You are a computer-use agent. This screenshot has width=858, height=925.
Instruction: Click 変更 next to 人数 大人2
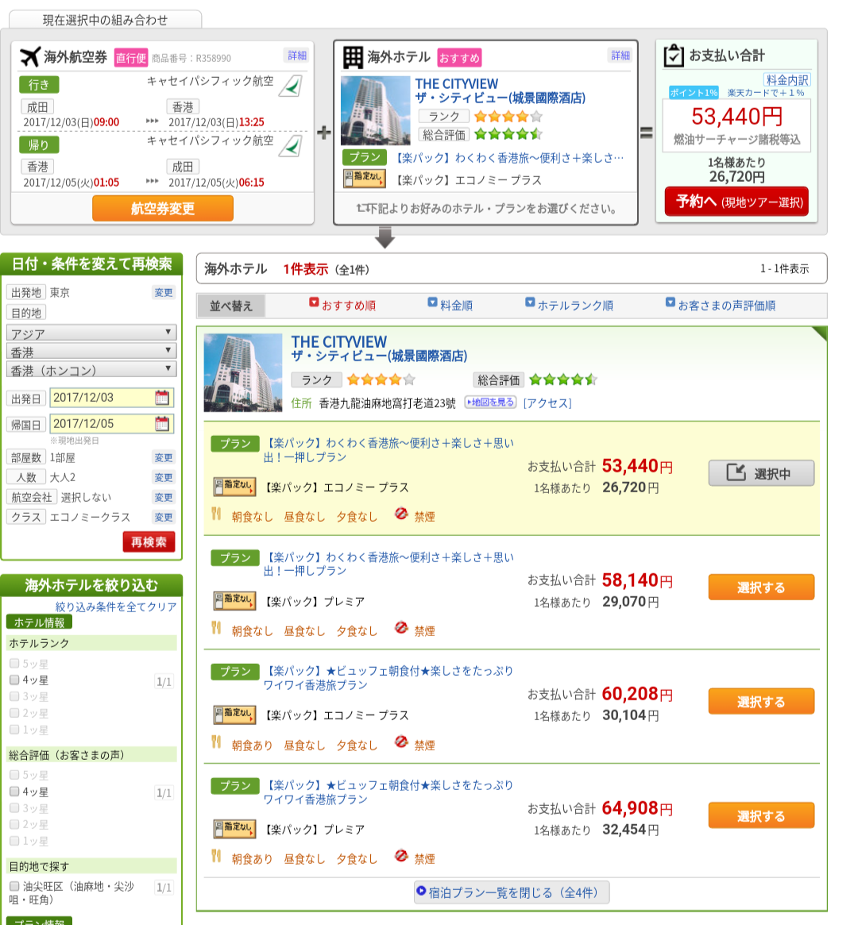[x=164, y=477]
